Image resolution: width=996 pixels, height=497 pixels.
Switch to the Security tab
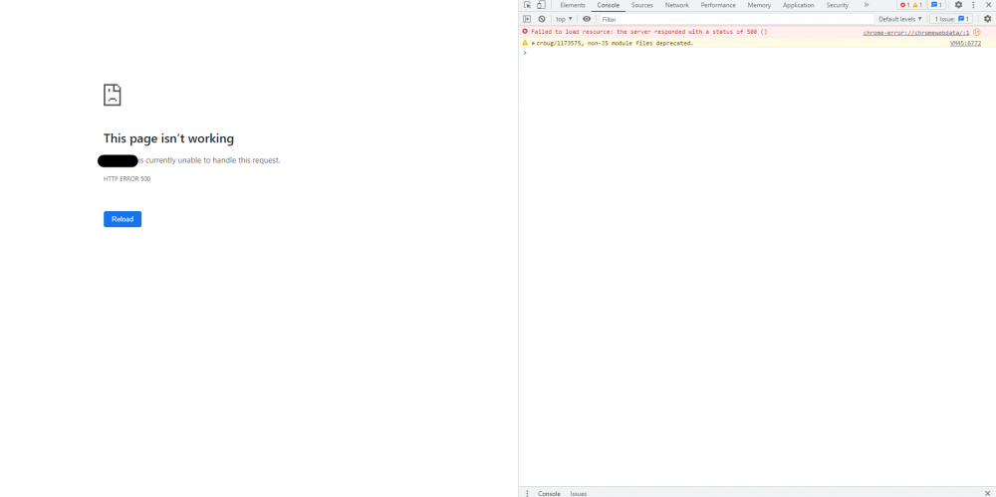coord(838,5)
